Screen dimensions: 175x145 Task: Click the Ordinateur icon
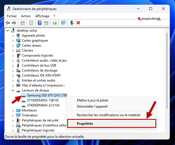[x=18, y=115]
